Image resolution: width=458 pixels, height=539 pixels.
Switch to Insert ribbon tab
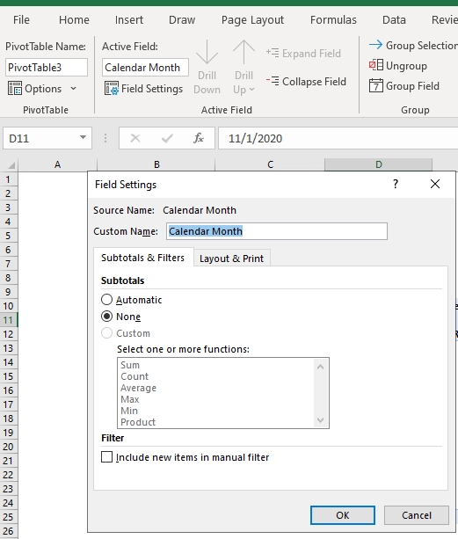129,20
